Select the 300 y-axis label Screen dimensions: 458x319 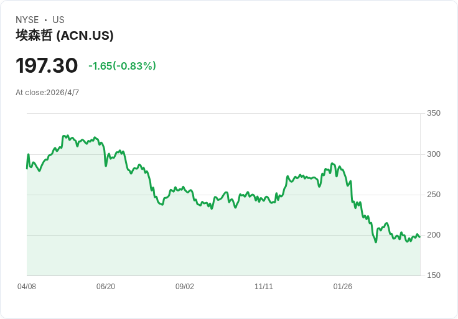tap(434, 154)
